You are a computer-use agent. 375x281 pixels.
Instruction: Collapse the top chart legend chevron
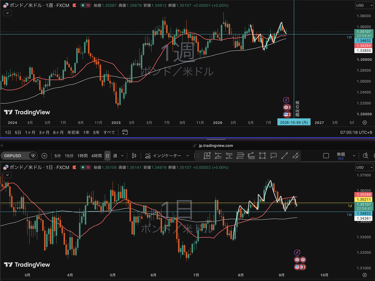[7, 13]
